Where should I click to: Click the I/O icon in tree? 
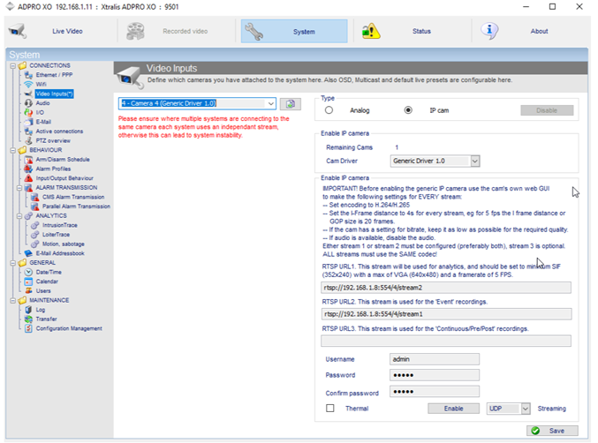(28, 112)
